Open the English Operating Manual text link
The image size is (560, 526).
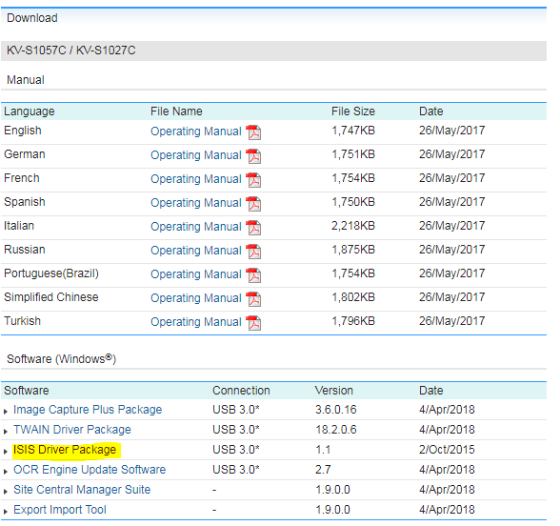coord(196,131)
